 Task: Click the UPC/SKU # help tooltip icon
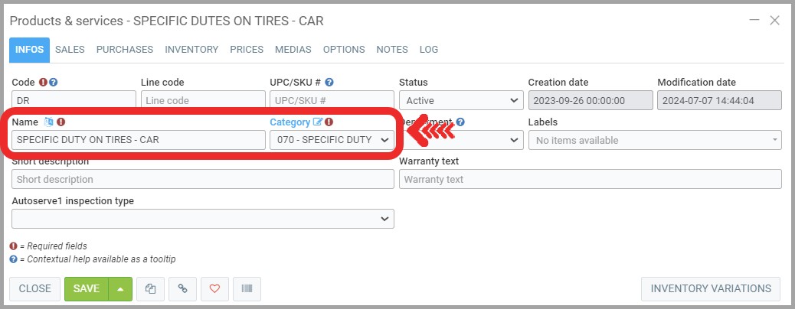329,83
